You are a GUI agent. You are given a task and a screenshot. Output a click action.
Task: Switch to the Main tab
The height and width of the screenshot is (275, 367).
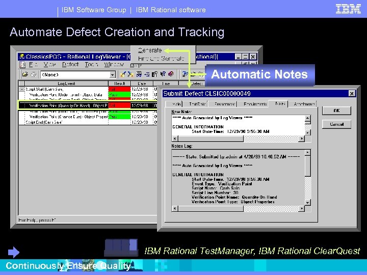click(174, 104)
